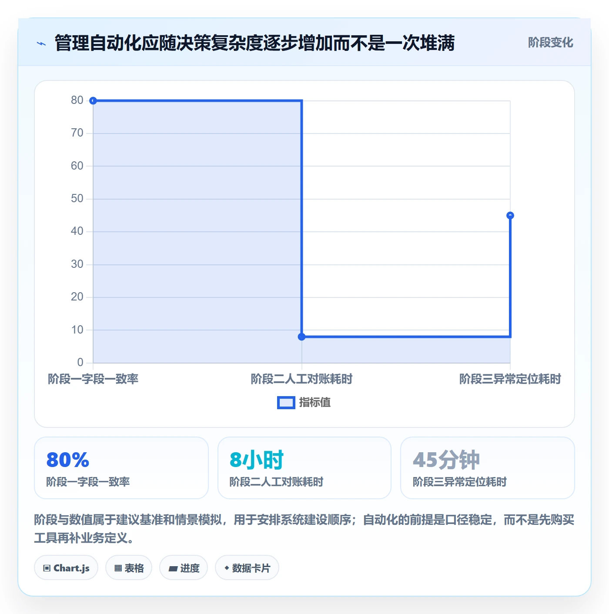Click the 阶段变化 label in the header
The image size is (609, 614).
[x=550, y=43]
